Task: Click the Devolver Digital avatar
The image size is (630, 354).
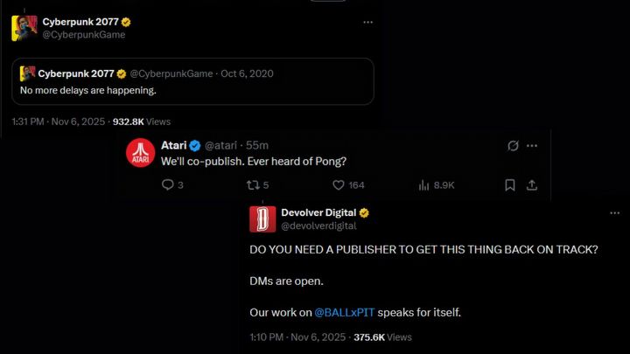Action: click(x=262, y=219)
